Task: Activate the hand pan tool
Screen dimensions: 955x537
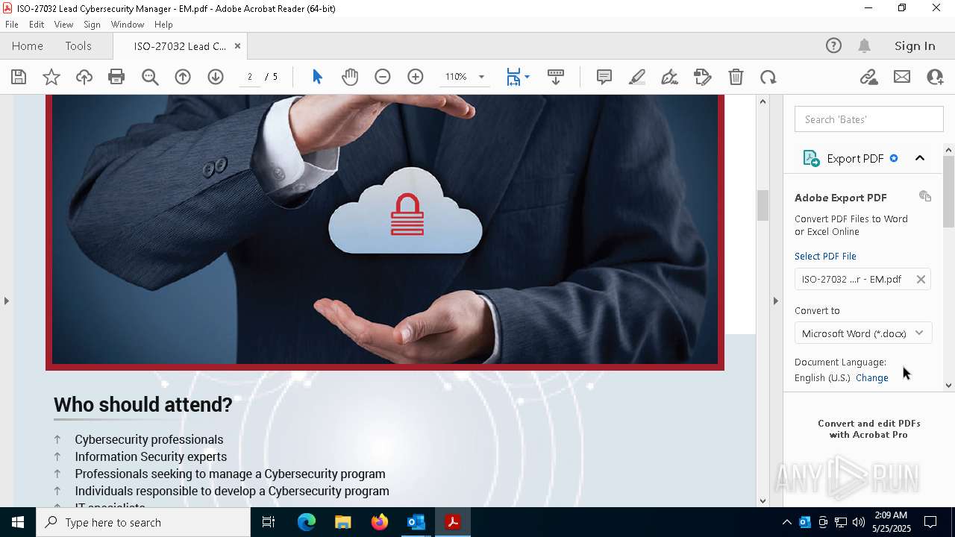Action: (x=350, y=77)
